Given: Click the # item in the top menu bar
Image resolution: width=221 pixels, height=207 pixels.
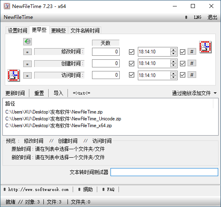Looking at the screenshot, I should tap(186, 17).
